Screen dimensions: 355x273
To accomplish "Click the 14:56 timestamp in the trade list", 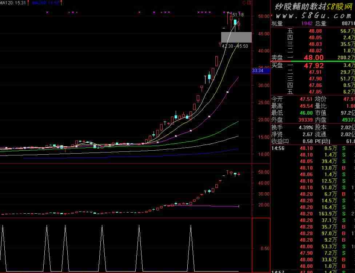I will [278, 149].
